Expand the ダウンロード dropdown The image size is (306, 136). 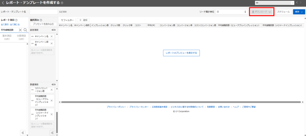click(x=261, y=12)
